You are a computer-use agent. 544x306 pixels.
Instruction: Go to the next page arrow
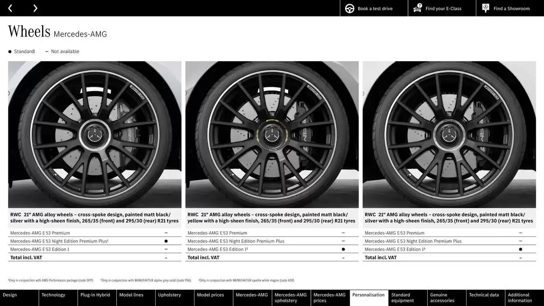[x=35, y=8]
